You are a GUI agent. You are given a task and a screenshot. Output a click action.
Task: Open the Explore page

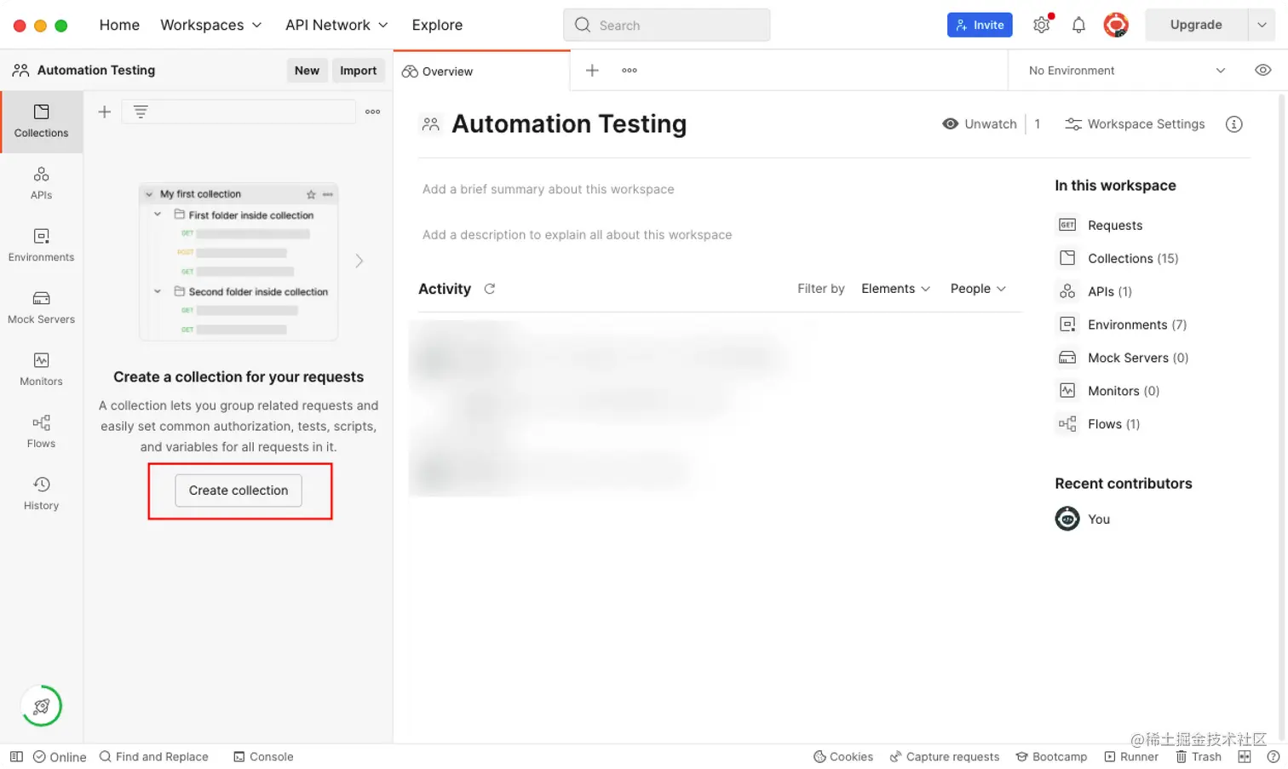(437, 25)
